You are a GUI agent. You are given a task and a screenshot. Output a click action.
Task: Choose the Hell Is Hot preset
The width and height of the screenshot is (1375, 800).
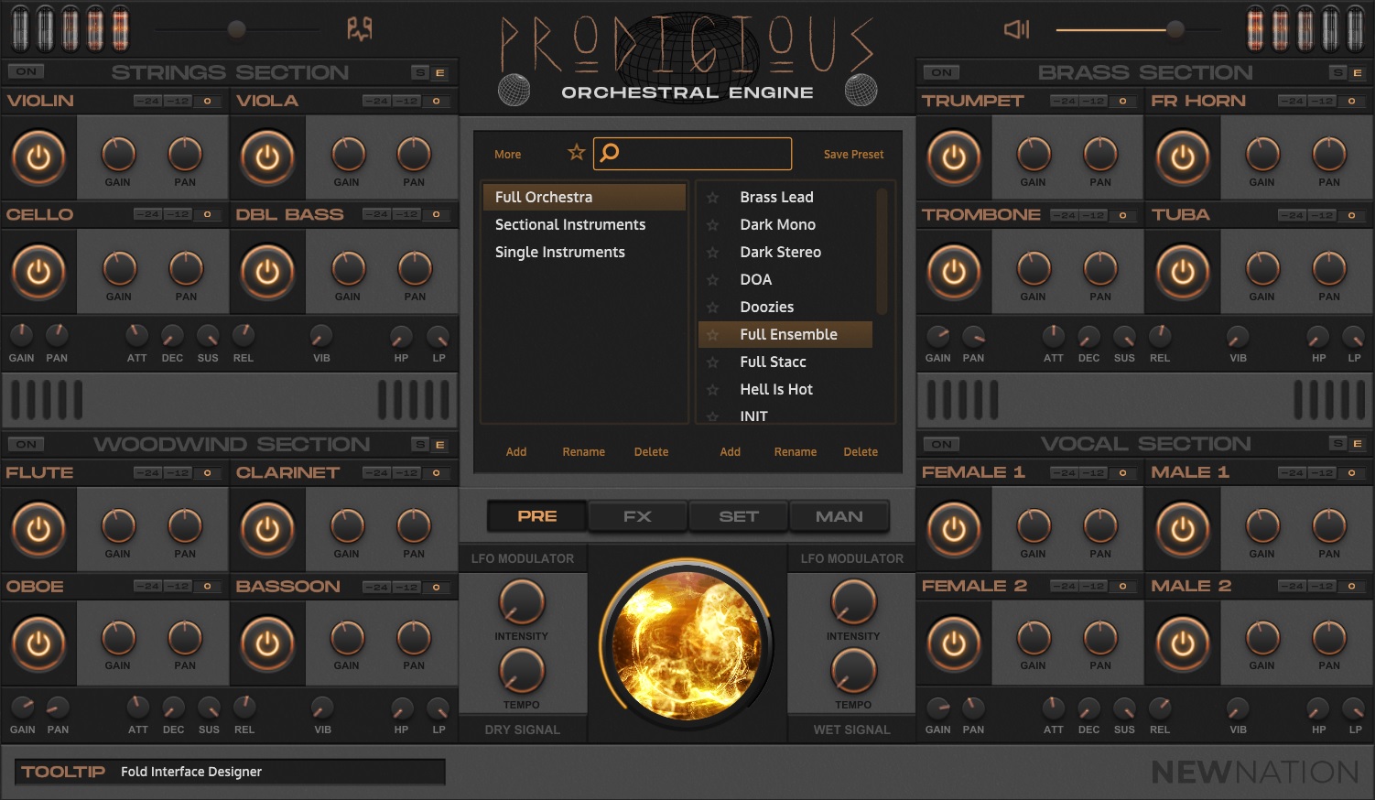coord(775,389)
